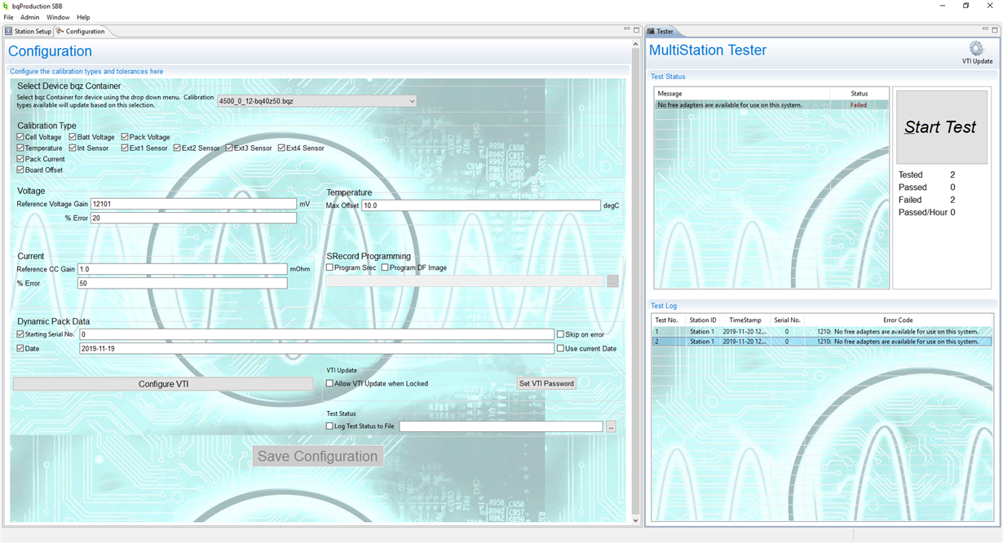Click the Reference CC Gain field
The image size is (1003, 543).
click(x=183, y=269)
